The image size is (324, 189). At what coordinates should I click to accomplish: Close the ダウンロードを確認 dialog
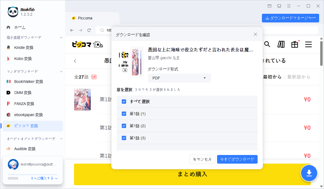point(255,34)
